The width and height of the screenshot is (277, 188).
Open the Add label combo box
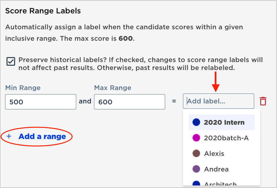coord(218,101)
